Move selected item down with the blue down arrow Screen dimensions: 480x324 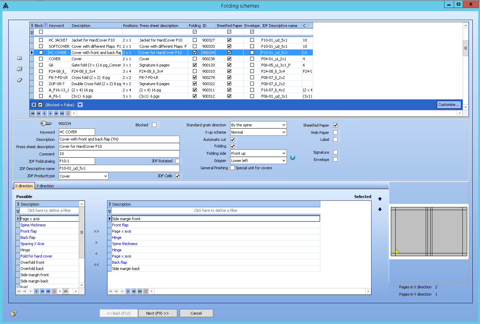click(380, 209)
